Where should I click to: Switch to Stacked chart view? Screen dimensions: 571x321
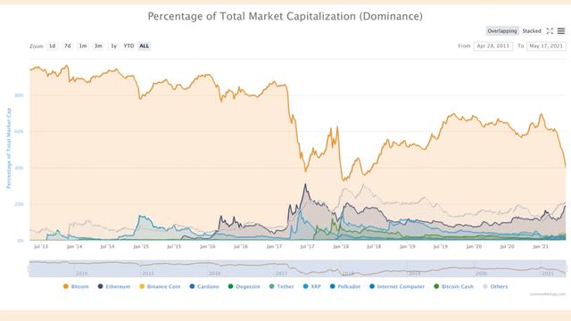532,31
